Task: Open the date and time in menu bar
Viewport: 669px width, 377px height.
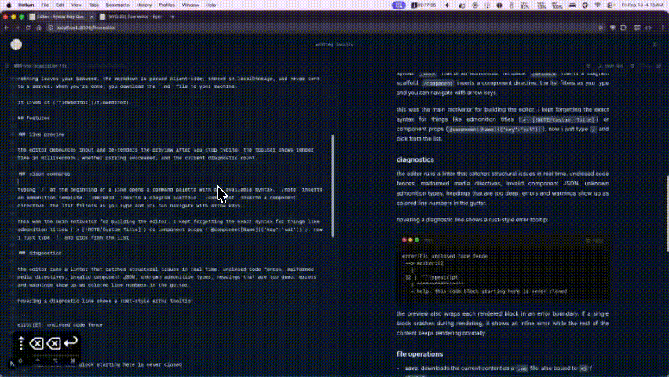Action: coord(642,5)
